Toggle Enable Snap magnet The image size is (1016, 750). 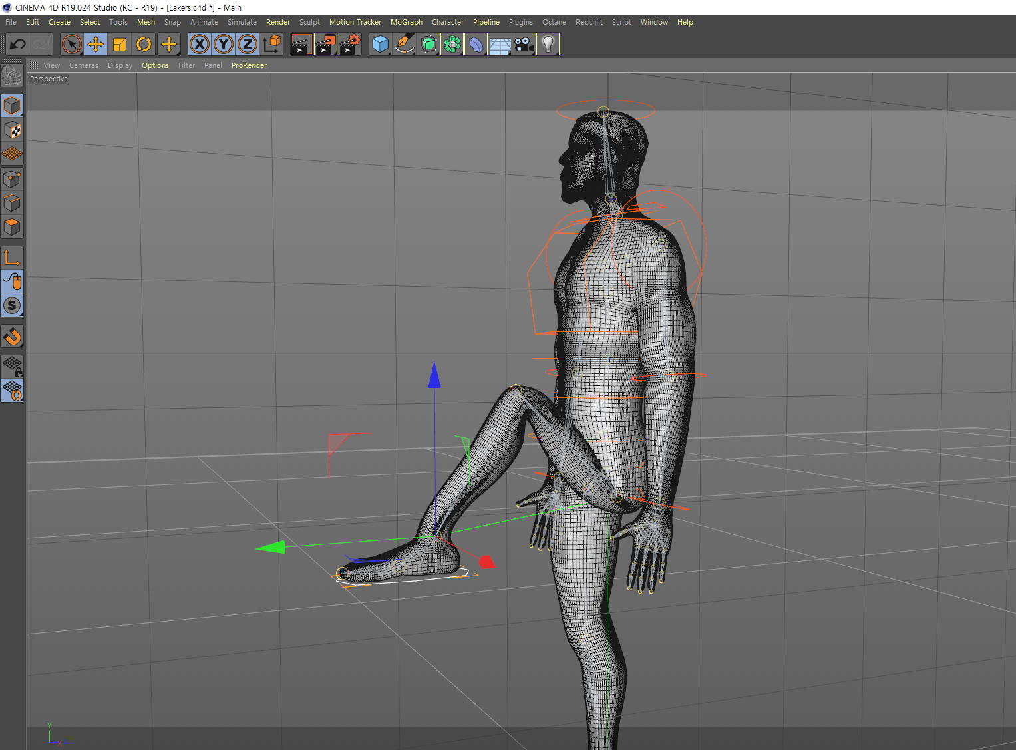[x=12, y=337]
